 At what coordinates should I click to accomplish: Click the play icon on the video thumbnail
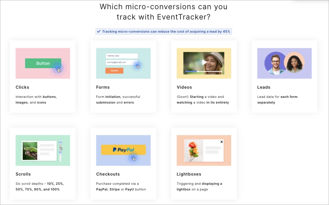point(203,62)
